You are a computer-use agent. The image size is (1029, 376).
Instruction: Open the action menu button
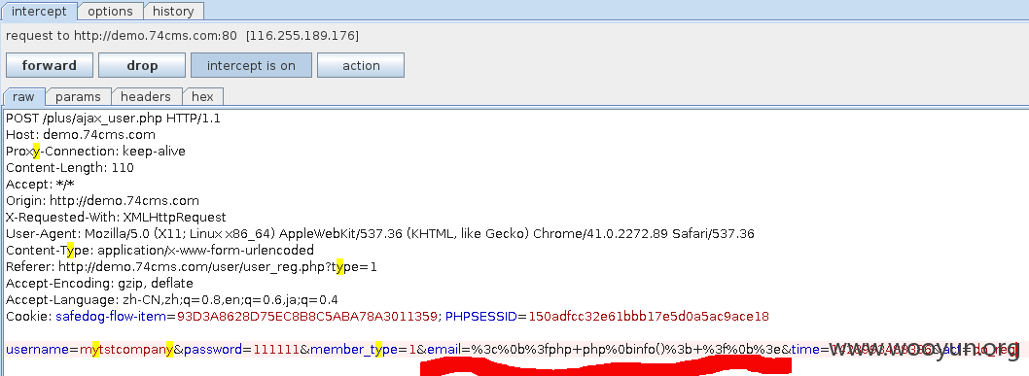coord(360,65)
